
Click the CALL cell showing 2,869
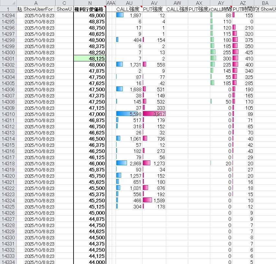[129, 163]
